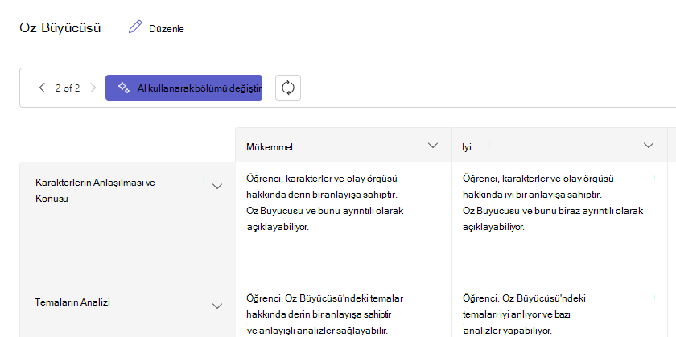Select İyi cell with 'biraz ayrıntılı olarak'
Screen dimensions: 676x337
pyautogui.click(x=559, y=222)
